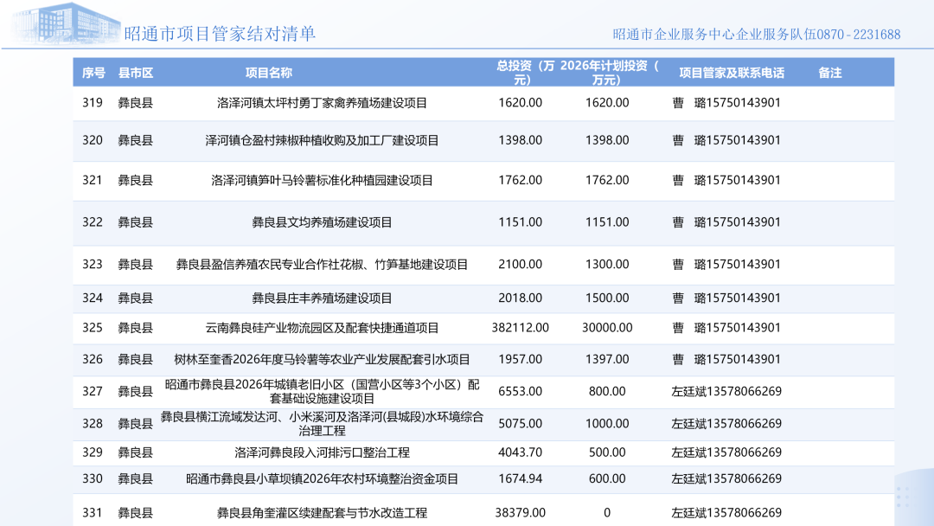The width and height of the screenshot is (934, 526).
Task: Select row number 325
Action: click(93, 328)
